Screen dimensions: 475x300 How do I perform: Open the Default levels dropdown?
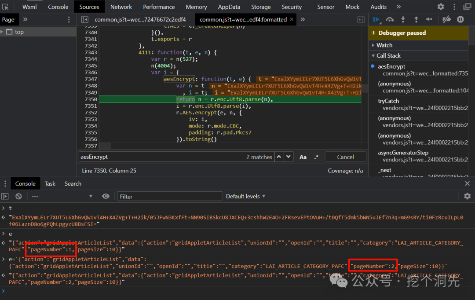point(245,196)
